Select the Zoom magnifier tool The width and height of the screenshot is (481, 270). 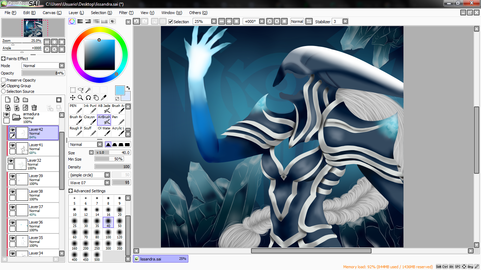(80, 98)
